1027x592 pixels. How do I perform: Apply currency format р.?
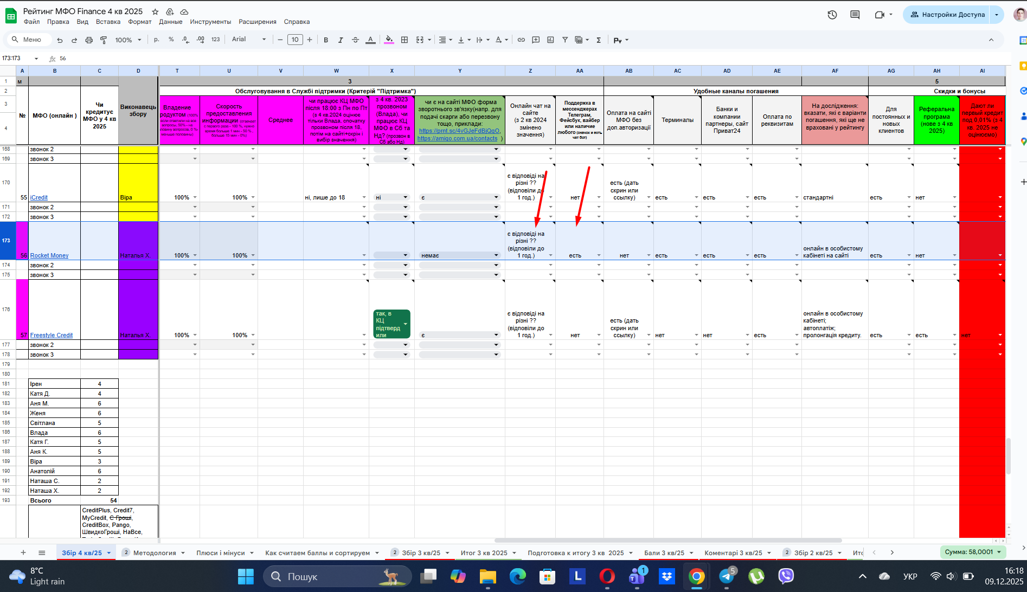point(157,40)
